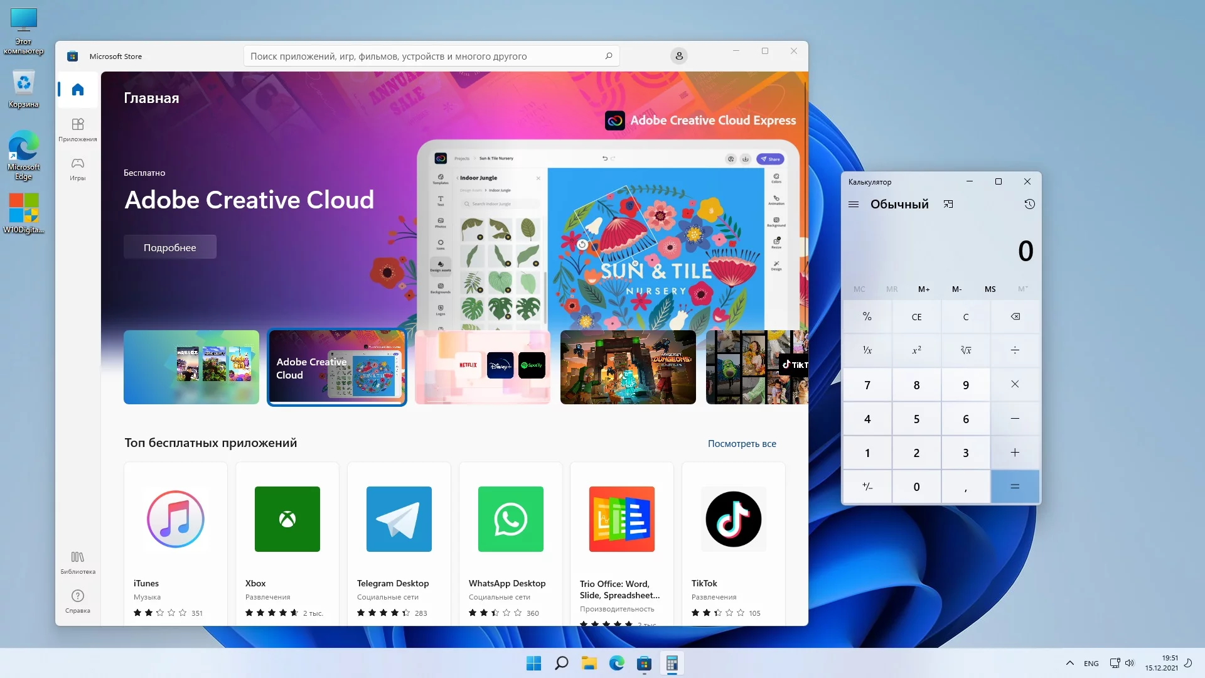Viewport: 1205px width, 678px height.
Task: Toggle Calculator memory M+ function
Action: click(x=924, y=288)
